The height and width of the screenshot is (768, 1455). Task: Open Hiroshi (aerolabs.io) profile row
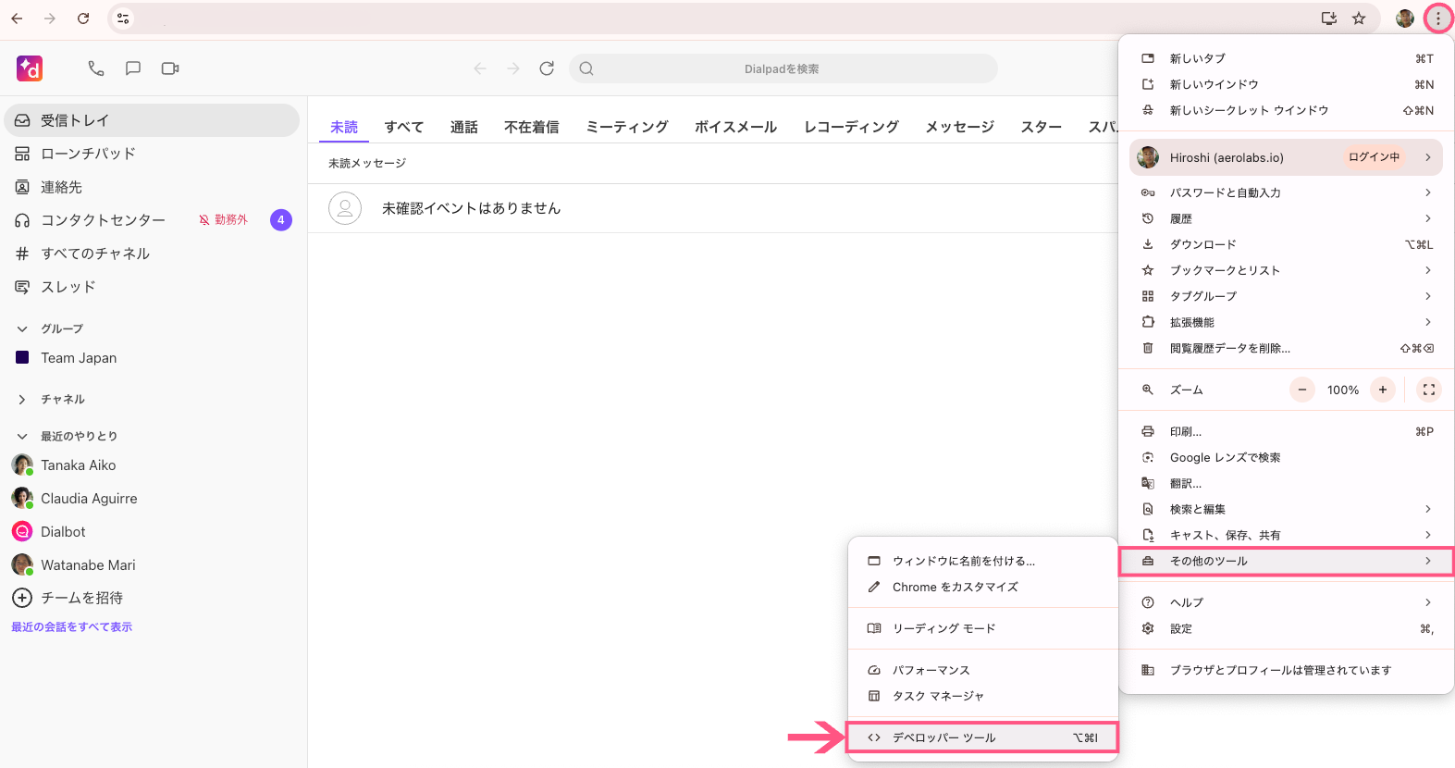tap(1286, 157)
